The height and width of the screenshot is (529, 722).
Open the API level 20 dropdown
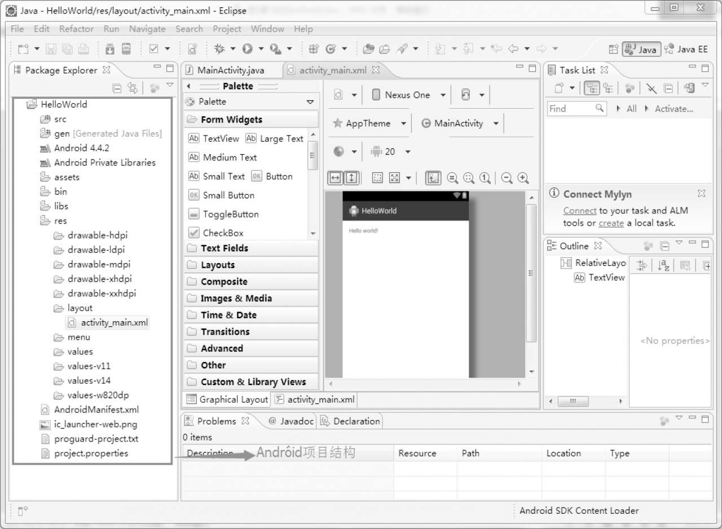pos(408,152)
